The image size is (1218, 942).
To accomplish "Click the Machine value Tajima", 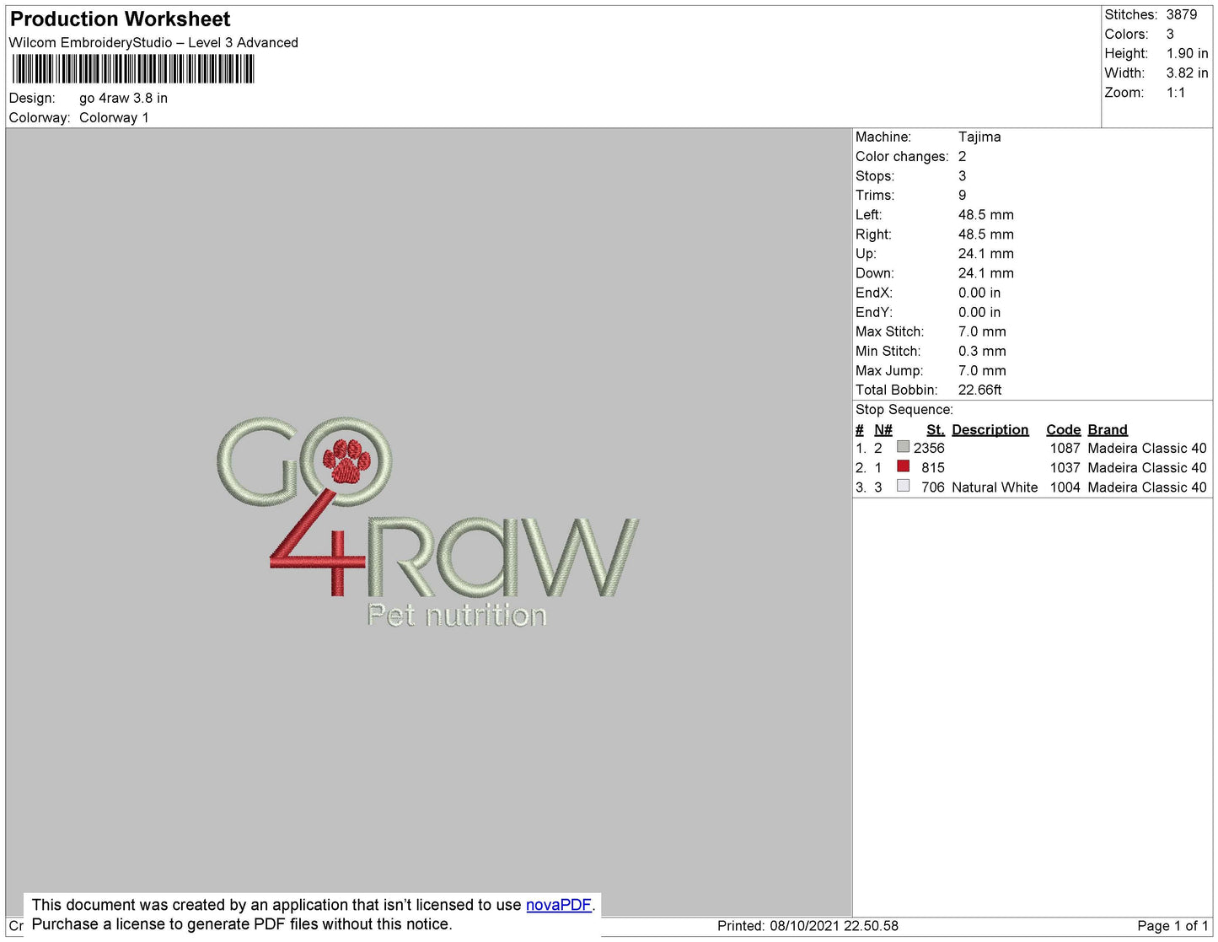I will [x=979, y=137].
